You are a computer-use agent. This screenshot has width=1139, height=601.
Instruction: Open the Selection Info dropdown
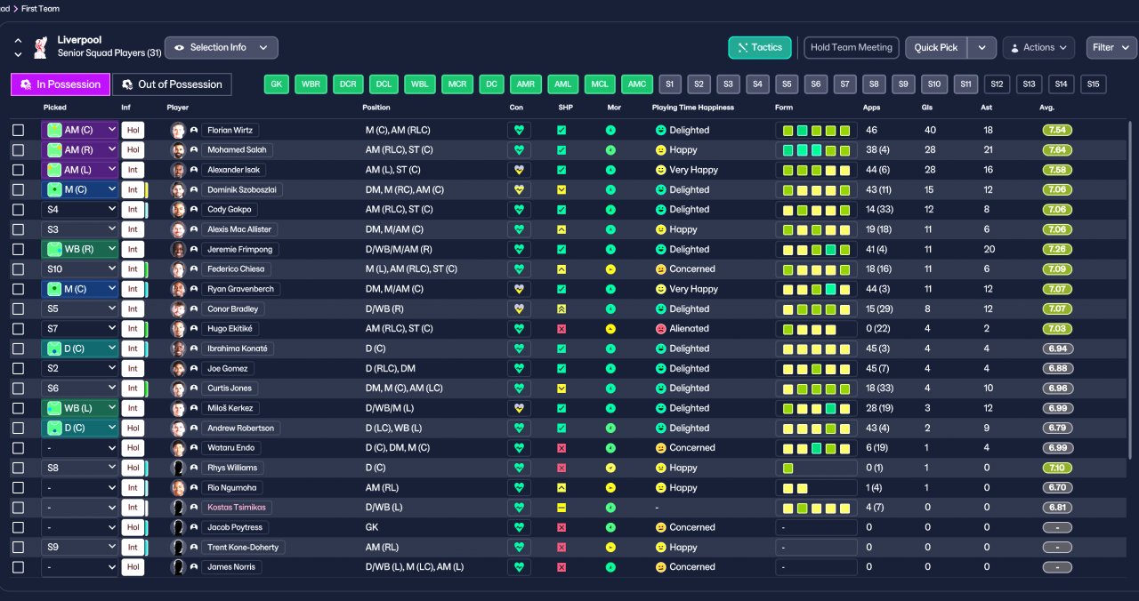pyautogui.click(x=222, y=48)
